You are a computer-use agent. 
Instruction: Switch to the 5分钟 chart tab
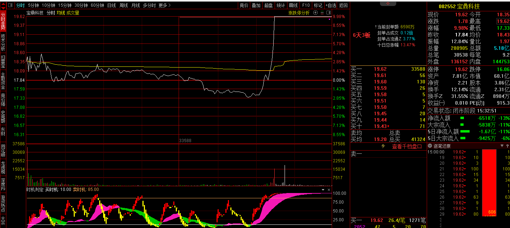(x=33, y=5)
